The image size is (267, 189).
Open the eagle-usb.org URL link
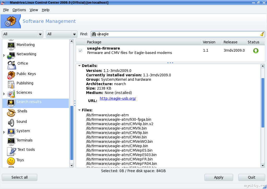[118, 98]
